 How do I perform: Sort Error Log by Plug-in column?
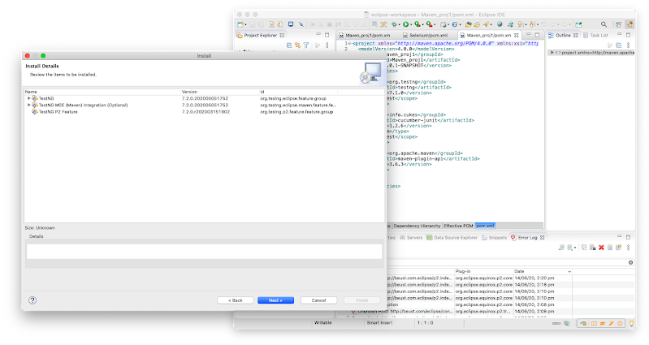pos(484,271)
